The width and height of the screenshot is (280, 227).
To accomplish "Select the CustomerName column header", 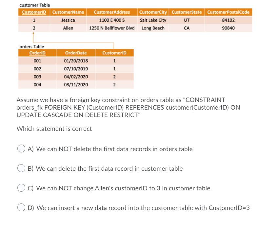I will click(68, 12).
